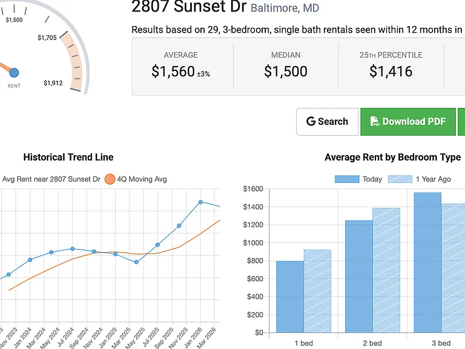Click the Google G icon in Search button
The height and width of the screenshot is (349, 465).
pyautogui.click(x=311, y=121)
